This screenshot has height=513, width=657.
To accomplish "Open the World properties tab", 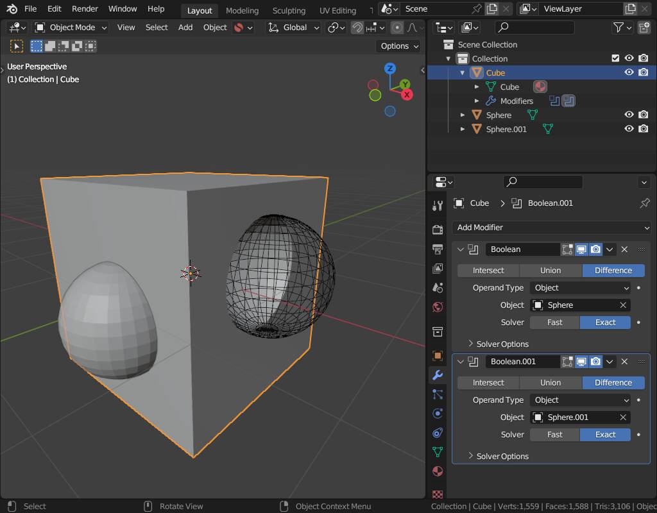I will [x=438, y=307].
